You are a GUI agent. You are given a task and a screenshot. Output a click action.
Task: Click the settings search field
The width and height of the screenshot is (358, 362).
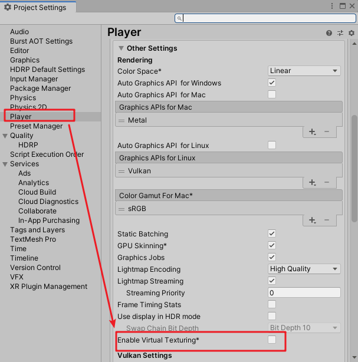(265, 18)
